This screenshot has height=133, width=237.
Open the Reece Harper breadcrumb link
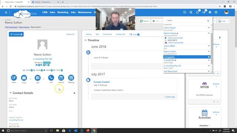tap(24, 27)
